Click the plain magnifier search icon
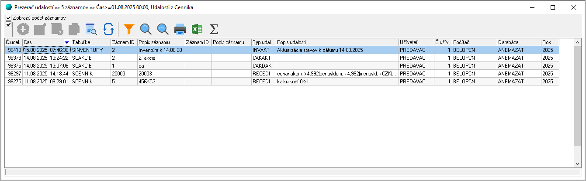The height and width of the screenshot is (181, 586). point(146,29)
